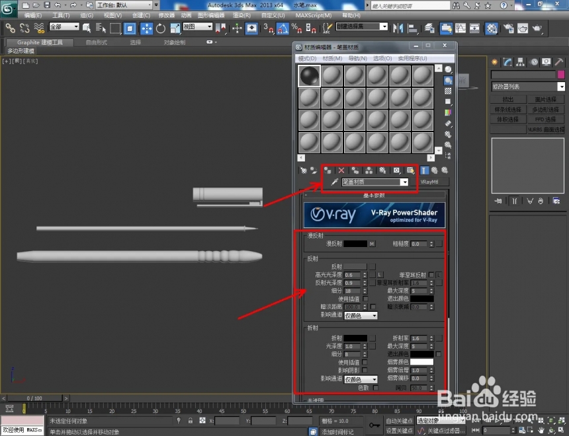Click the Mirror tool icon

click(398, 28)
